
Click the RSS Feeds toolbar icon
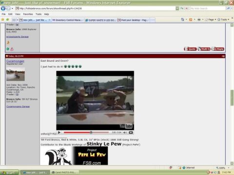(x=191, y=19)
